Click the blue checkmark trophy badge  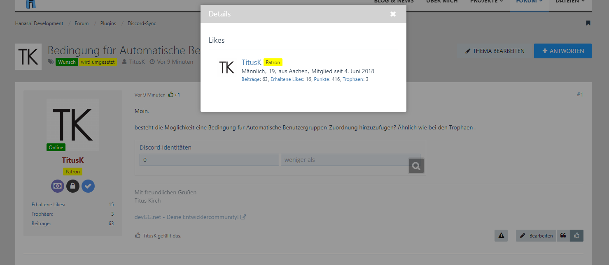click(x=88, y=186)
